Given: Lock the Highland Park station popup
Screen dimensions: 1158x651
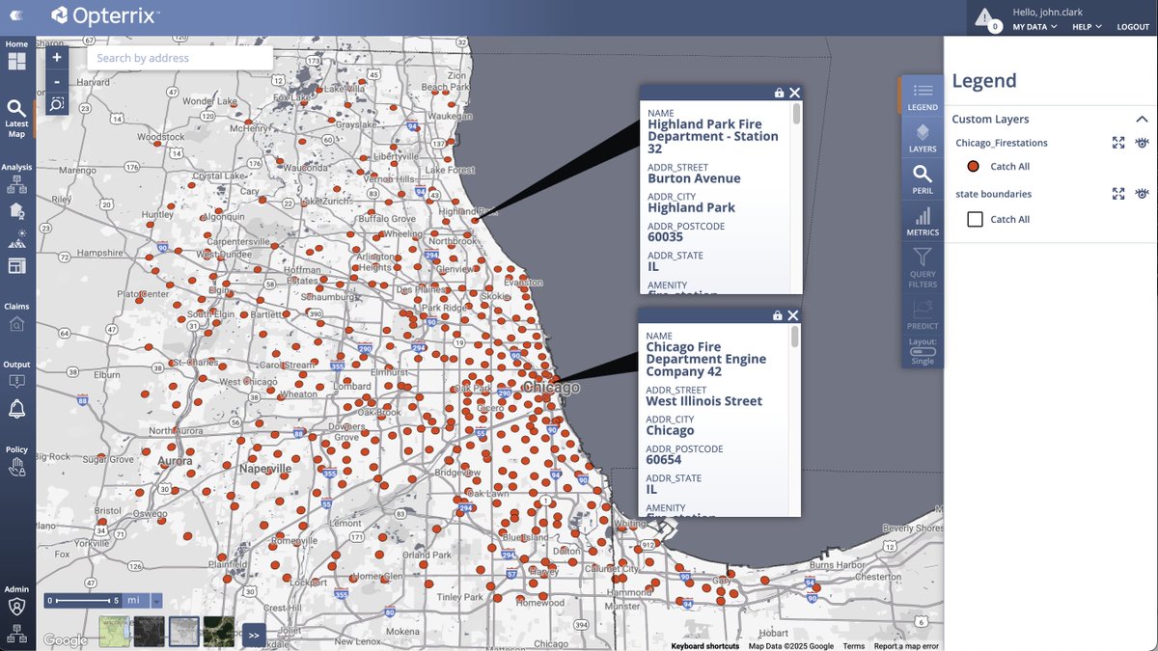Looking at the screenshot, I should 779,93.
